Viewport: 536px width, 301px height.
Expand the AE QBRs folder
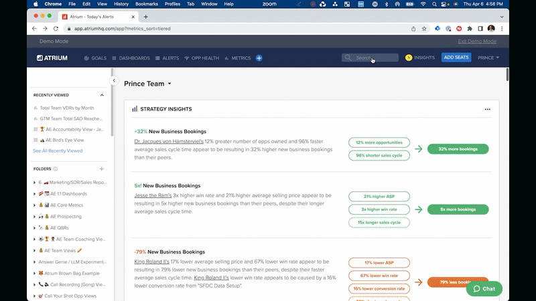pos(34,228)
